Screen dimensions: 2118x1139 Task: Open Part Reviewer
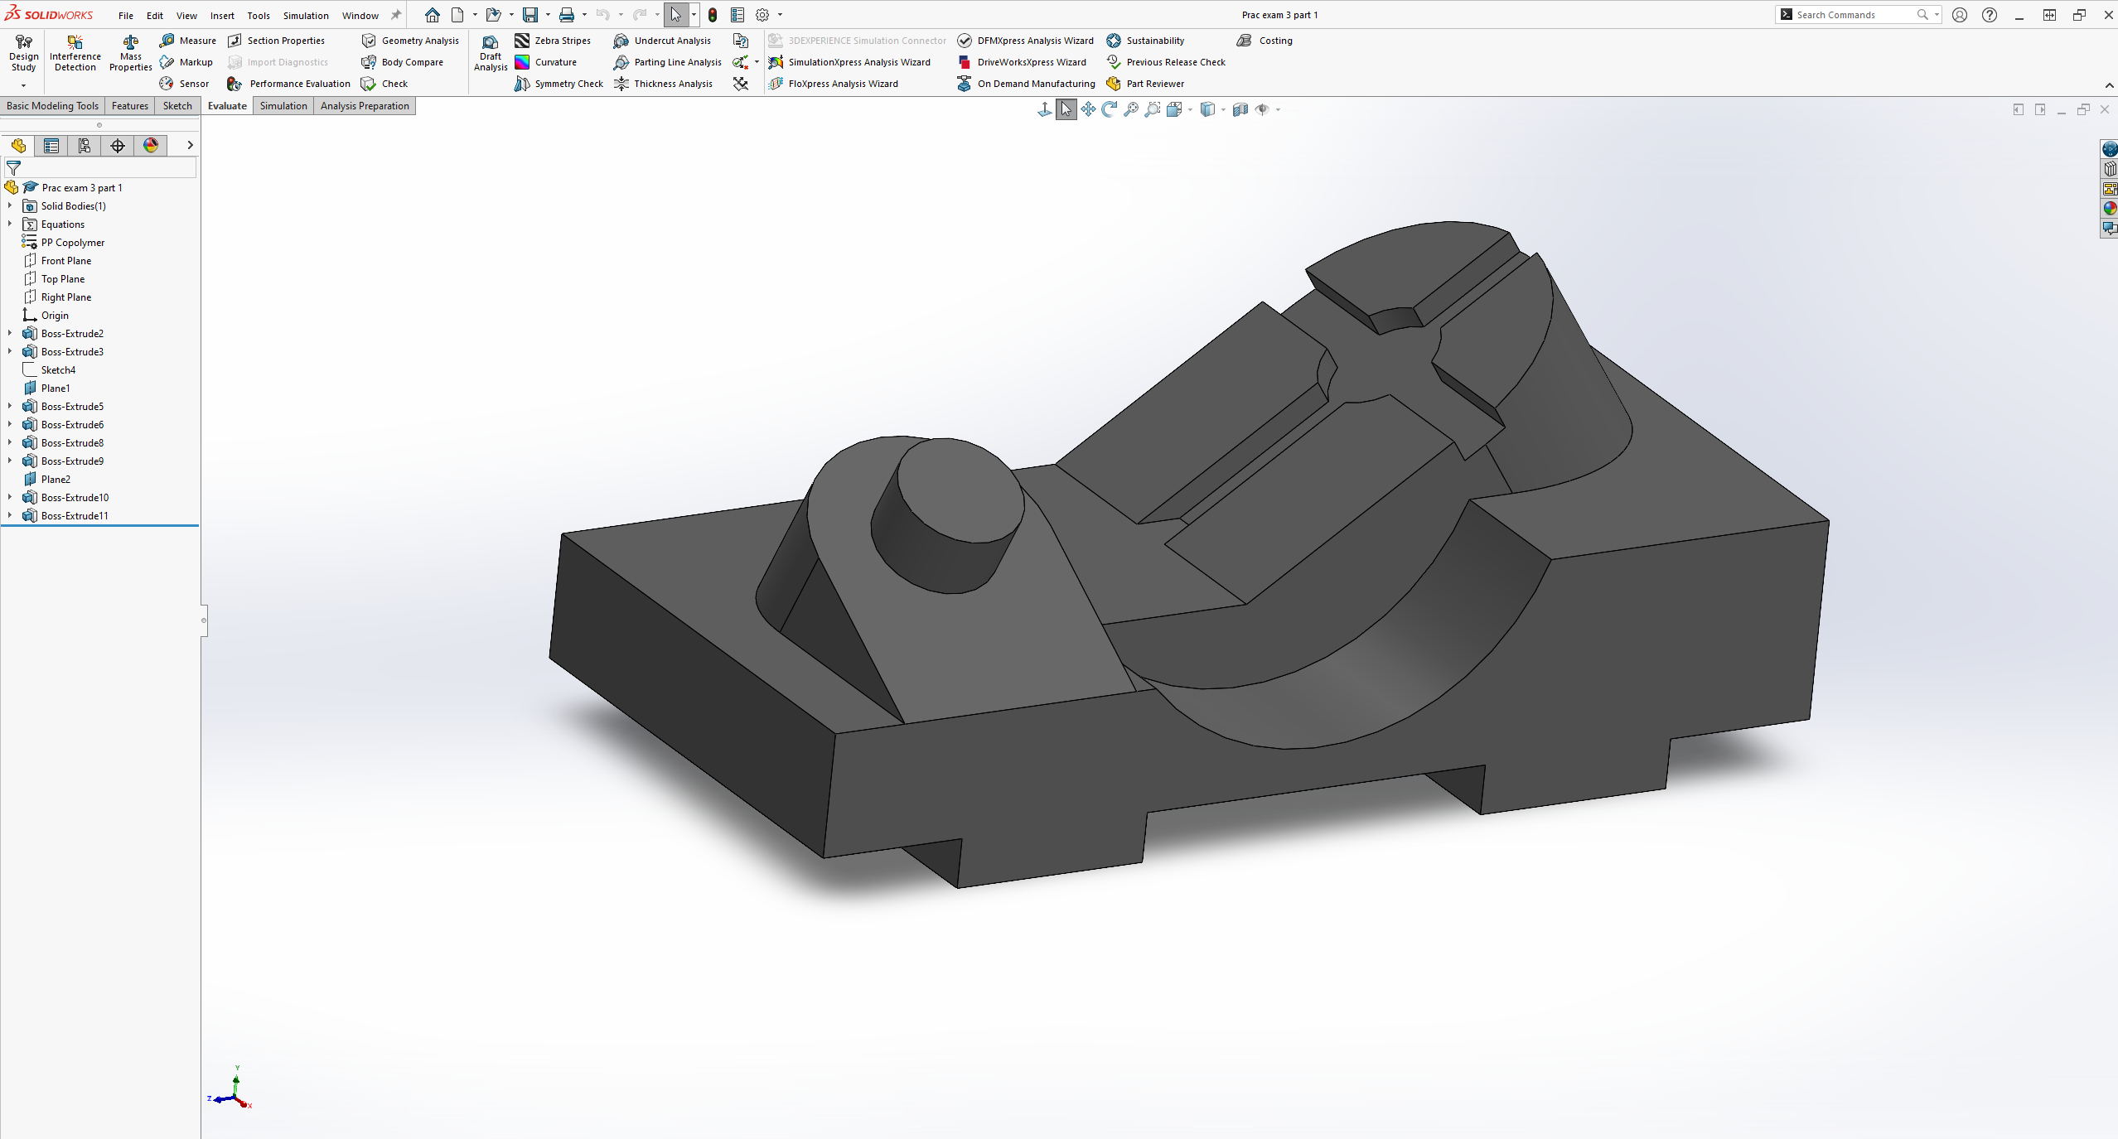coord(1145,84)
